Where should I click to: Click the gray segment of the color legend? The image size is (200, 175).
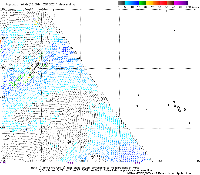(121, 3)
